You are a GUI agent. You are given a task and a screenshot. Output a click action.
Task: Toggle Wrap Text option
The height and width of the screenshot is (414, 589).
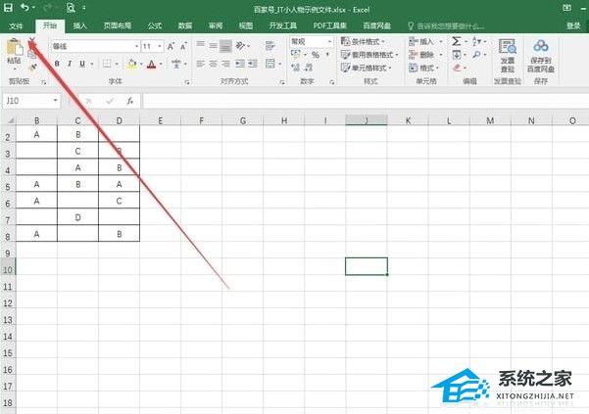(270, 46)
